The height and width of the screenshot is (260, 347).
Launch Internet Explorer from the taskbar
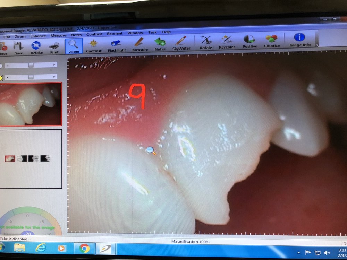point(41,248)
